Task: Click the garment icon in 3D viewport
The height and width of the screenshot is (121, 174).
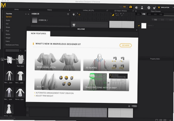Action: click(74, 25)
